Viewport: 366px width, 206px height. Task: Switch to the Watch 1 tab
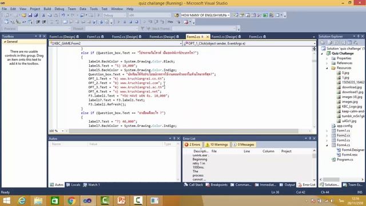click(91, 185)
